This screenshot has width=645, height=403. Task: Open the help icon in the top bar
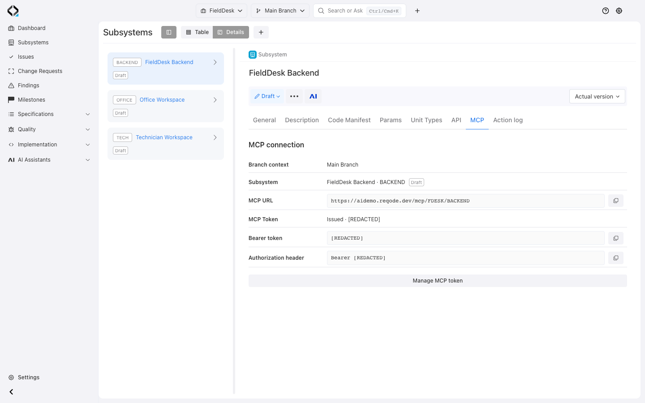[606, 11]
